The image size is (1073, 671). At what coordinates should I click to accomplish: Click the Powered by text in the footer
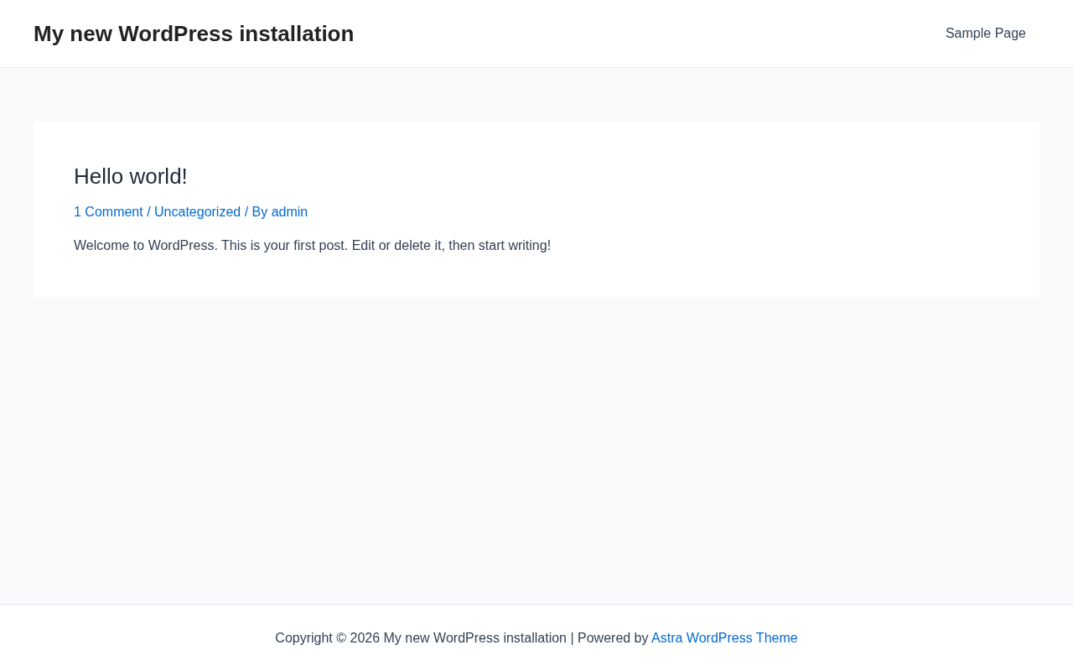click(x=612, y=638)
